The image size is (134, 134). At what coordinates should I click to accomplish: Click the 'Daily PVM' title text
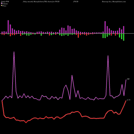pyautogui.click(x=5, y=2)
